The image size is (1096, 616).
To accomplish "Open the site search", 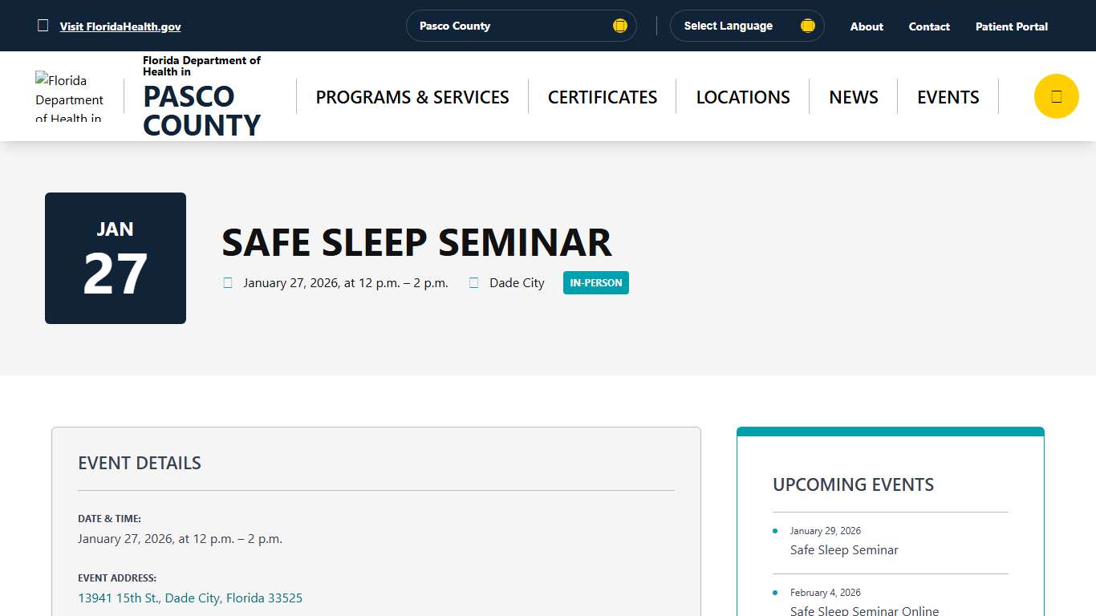I will [1056, 95].
